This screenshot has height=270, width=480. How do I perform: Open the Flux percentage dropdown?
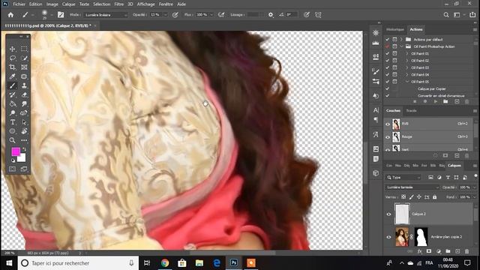point(211,15)
